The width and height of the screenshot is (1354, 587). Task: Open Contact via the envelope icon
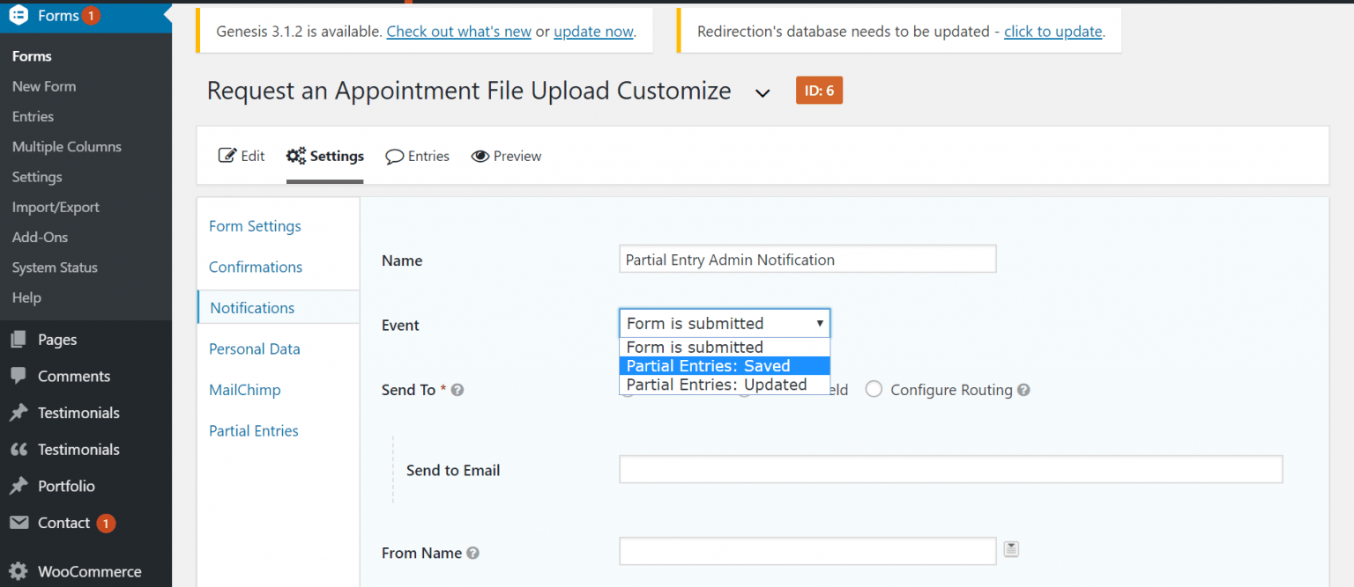(x=19, y=523)
